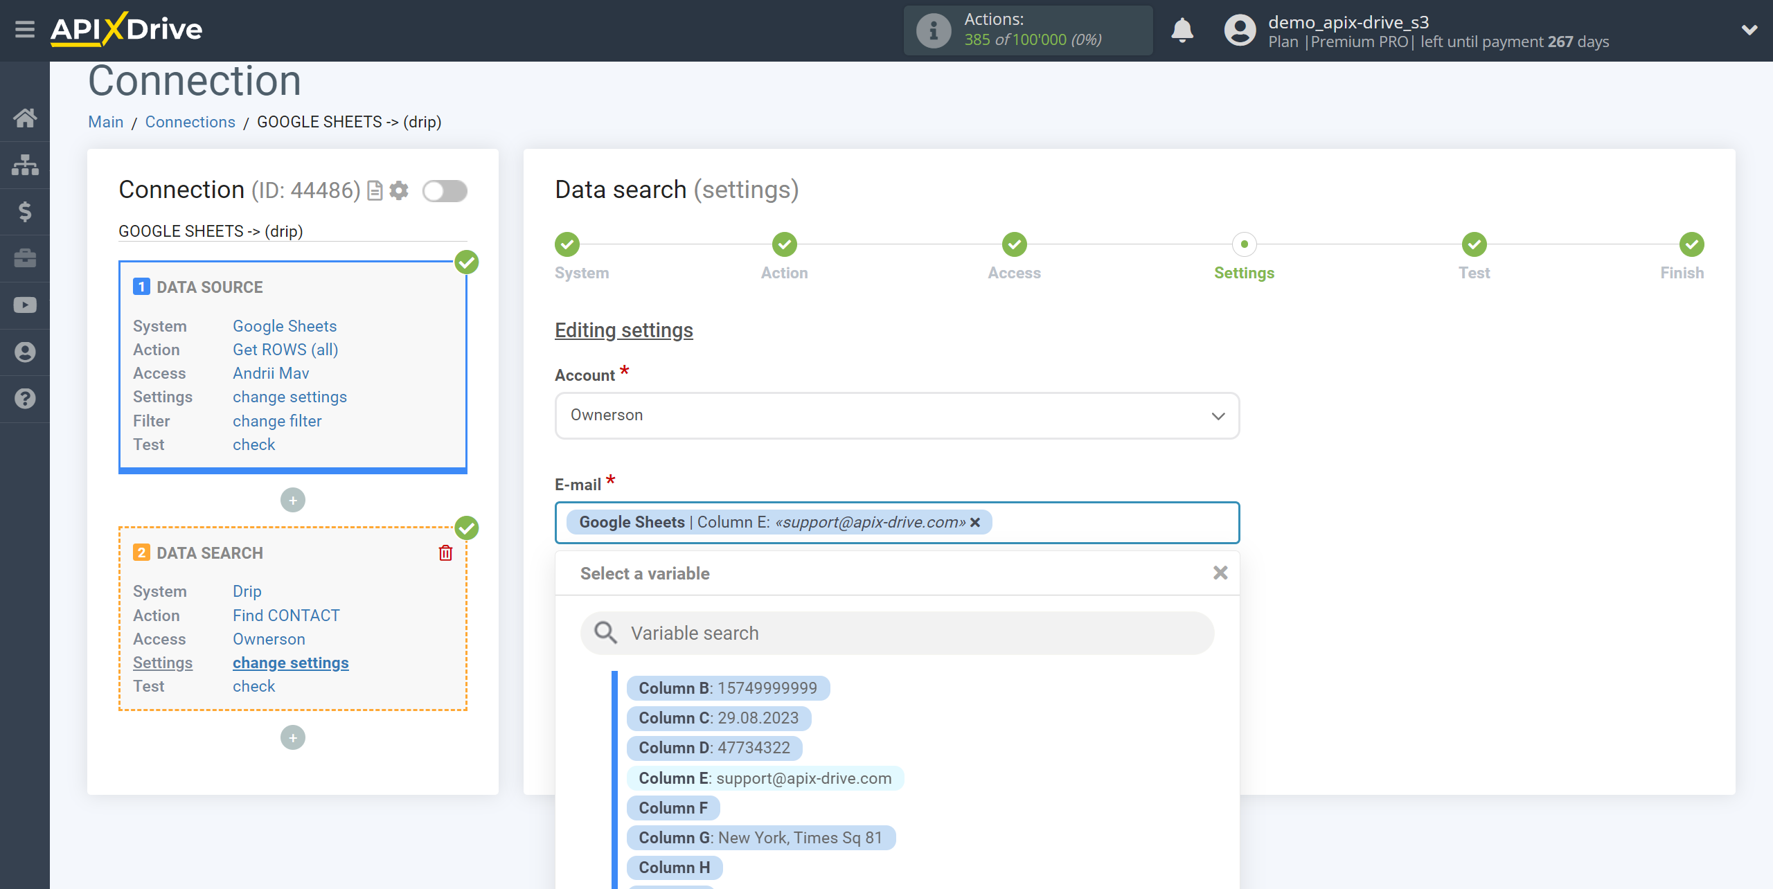Open video tutorials icon in sidebar

tap(25, 305)
